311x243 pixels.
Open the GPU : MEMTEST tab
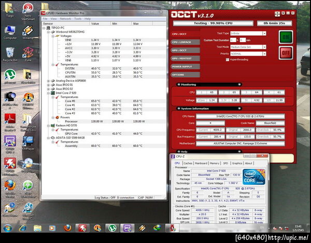185,58
